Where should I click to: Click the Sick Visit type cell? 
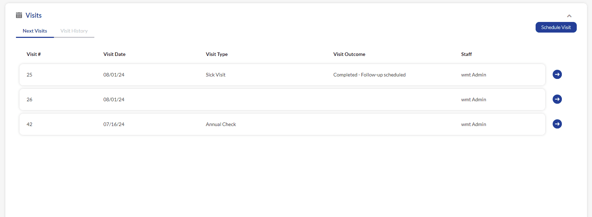(216, 75)
